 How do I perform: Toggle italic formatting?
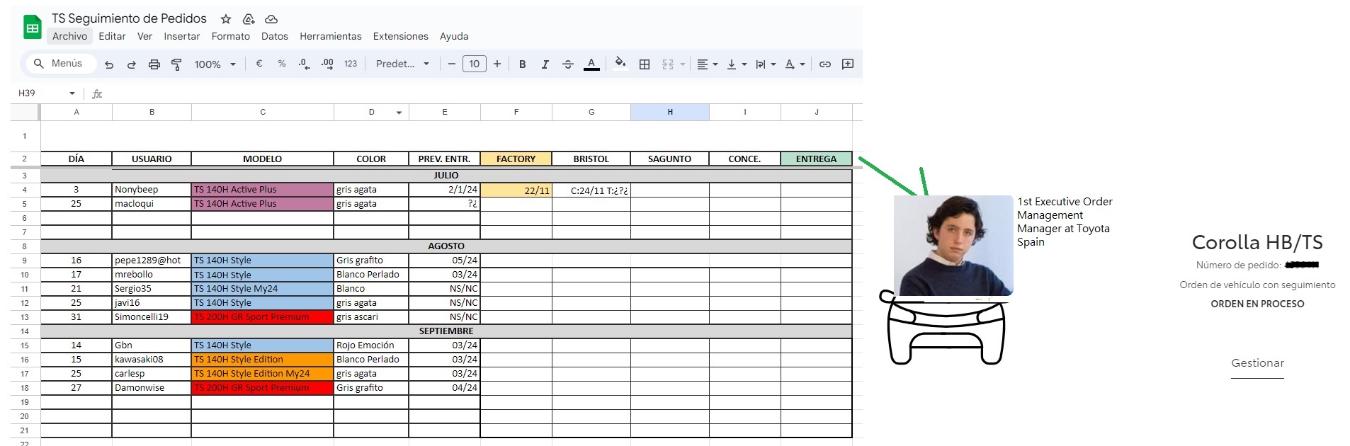click(545, 64)
